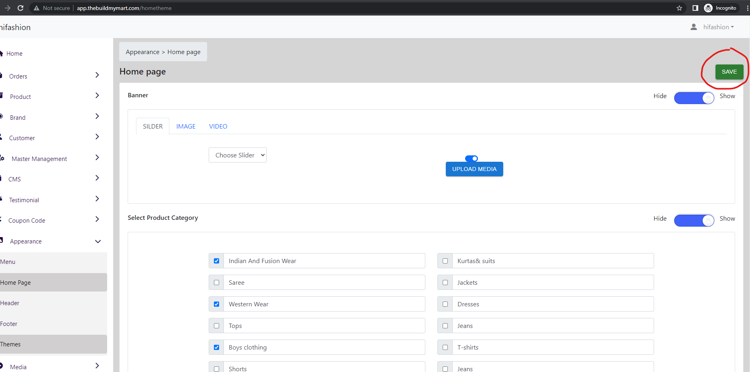Click the Incognito profile icon

(708, 8)
